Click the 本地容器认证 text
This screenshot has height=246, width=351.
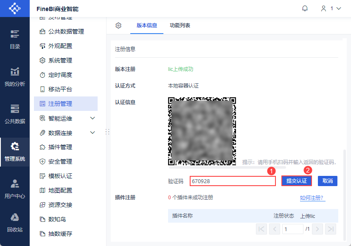(x=183, y=86)
